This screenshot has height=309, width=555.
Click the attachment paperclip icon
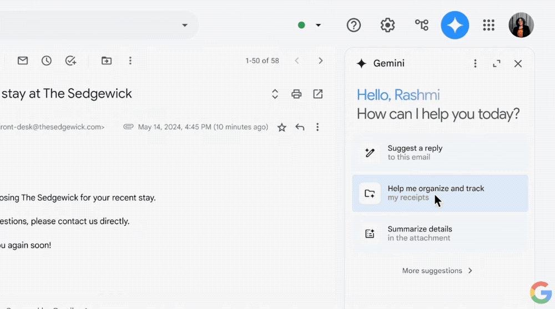(x=128, y=126)
